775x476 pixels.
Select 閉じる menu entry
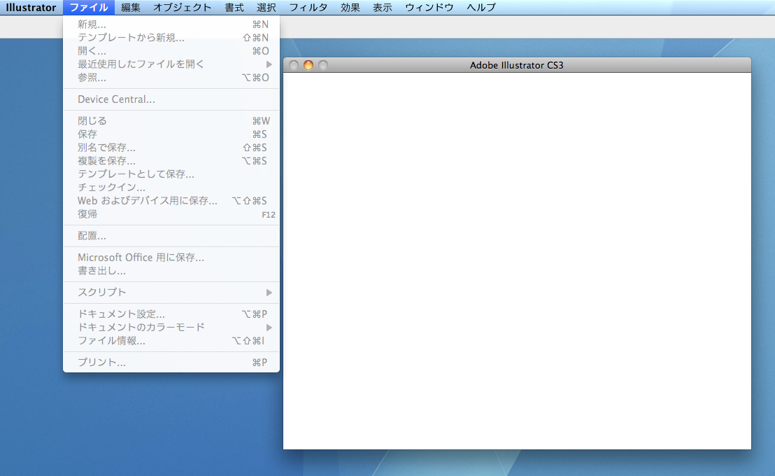point(171,120)
